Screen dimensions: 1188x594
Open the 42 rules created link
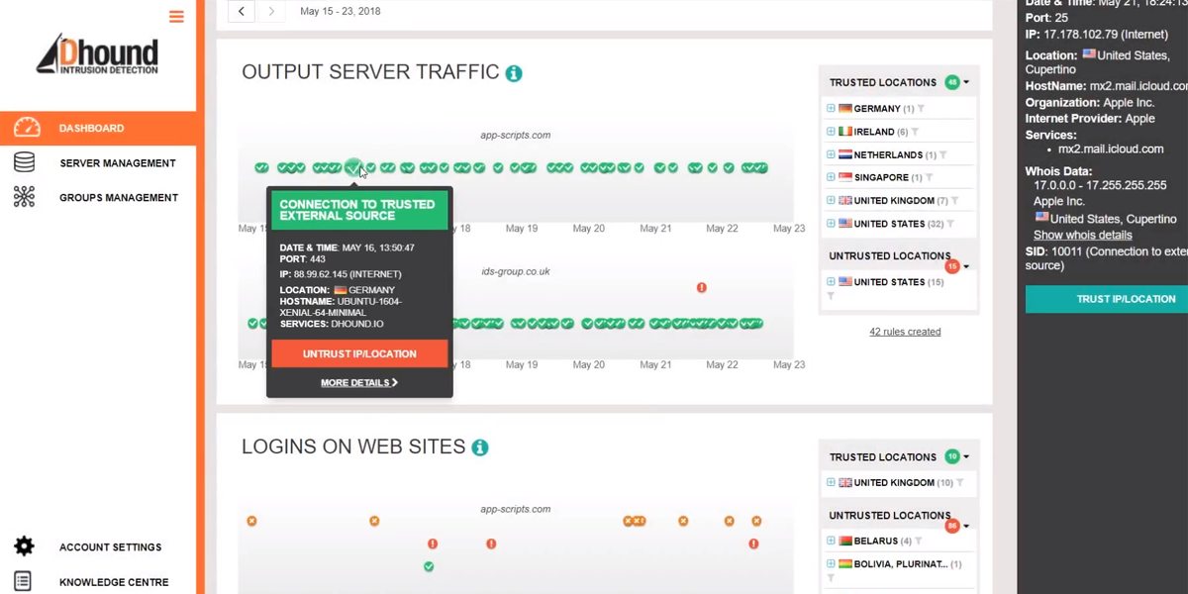click(905, 332)
